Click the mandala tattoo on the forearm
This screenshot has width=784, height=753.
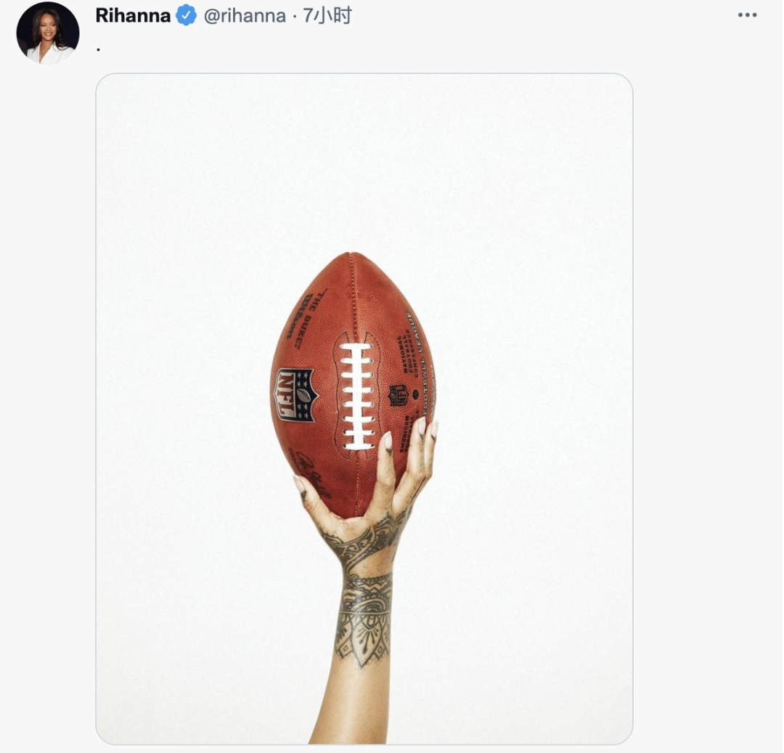[364, 620]
